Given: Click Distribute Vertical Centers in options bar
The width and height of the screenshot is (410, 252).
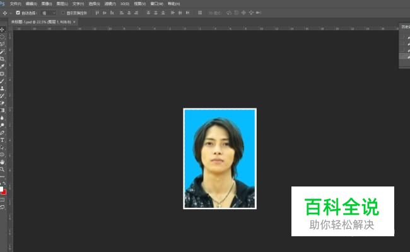Looking at the screenshot, I should (156, 13).
